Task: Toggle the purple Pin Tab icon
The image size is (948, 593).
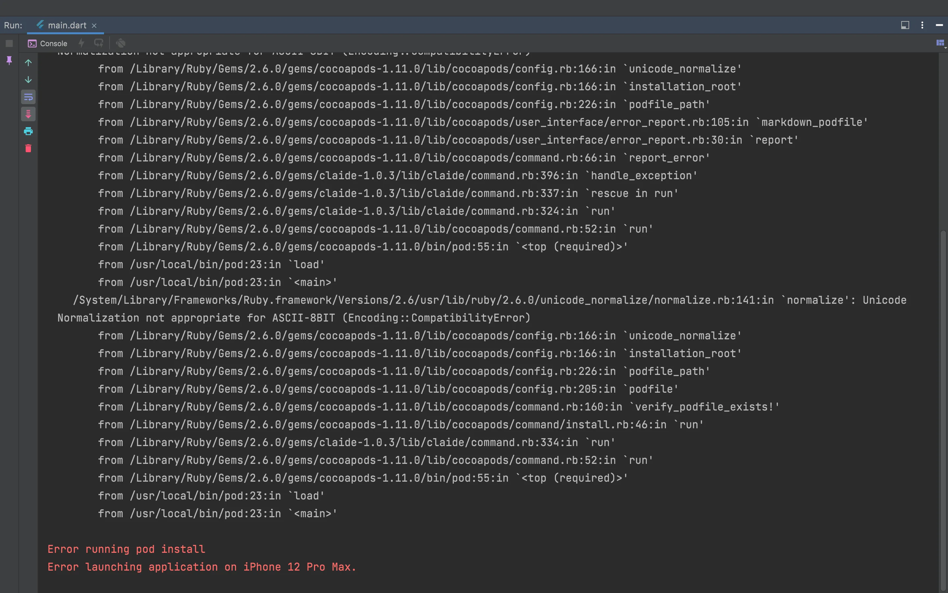Action: tap(10, 60)
